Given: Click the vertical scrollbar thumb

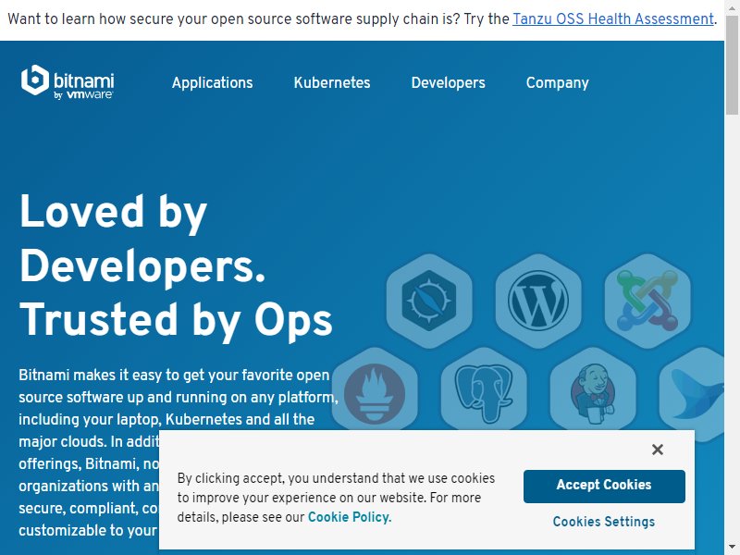Looking at the screenshot, I should click(732, 65).
